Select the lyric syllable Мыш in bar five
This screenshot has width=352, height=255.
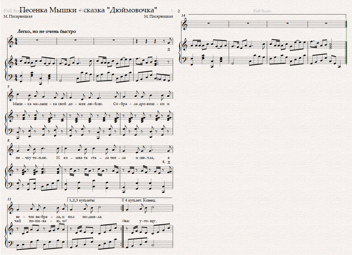pos(17,104)
